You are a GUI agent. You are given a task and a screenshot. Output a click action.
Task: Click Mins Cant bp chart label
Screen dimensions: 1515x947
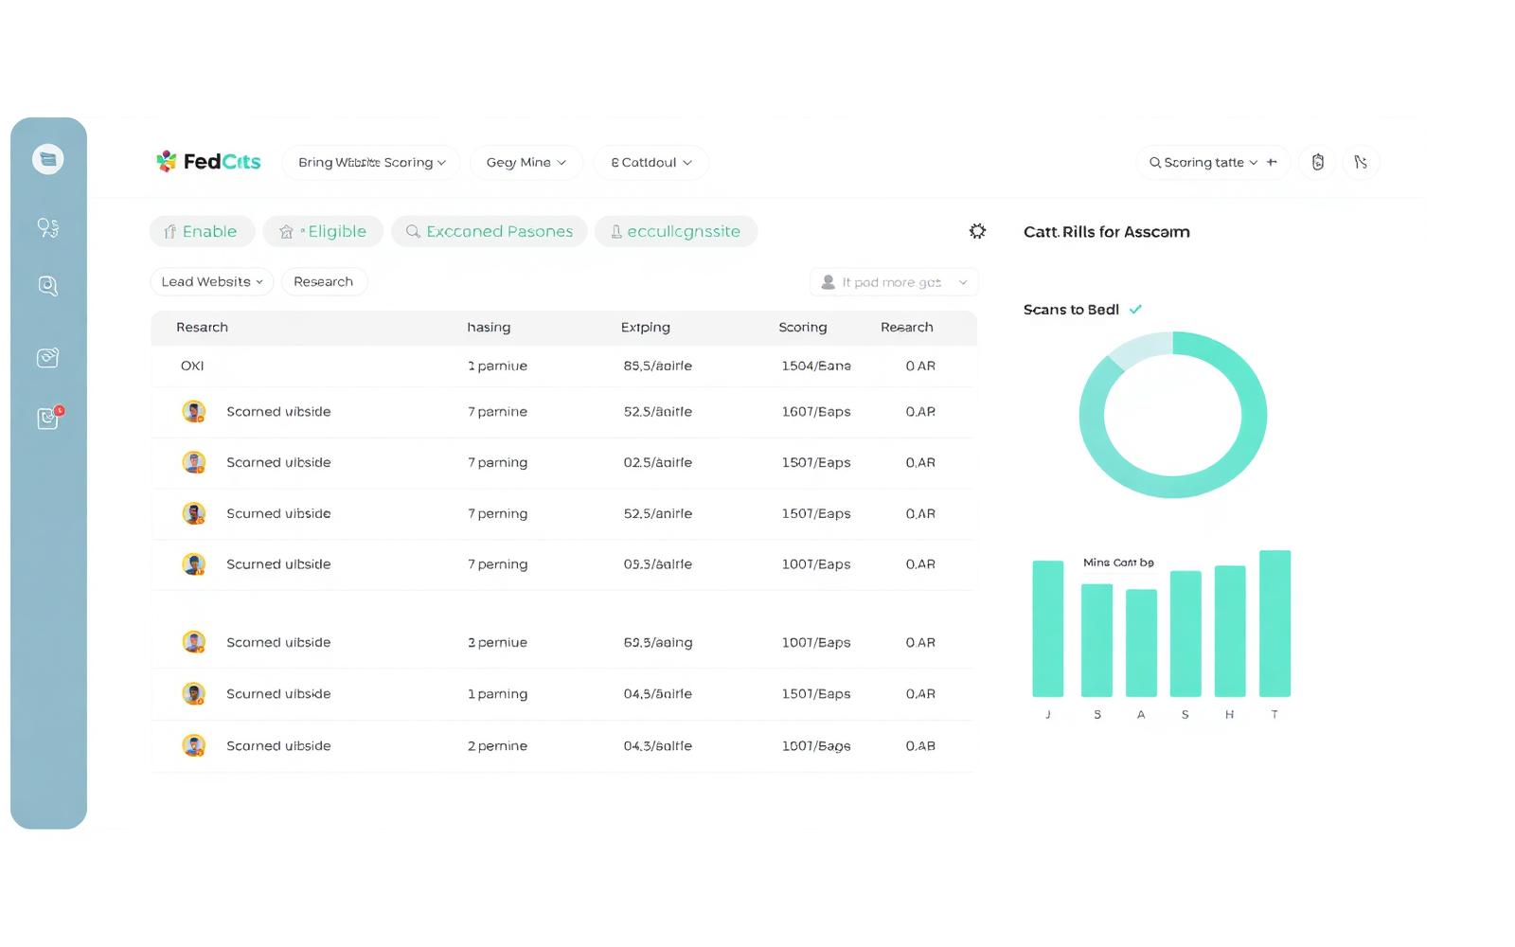tap(1118, 563)
